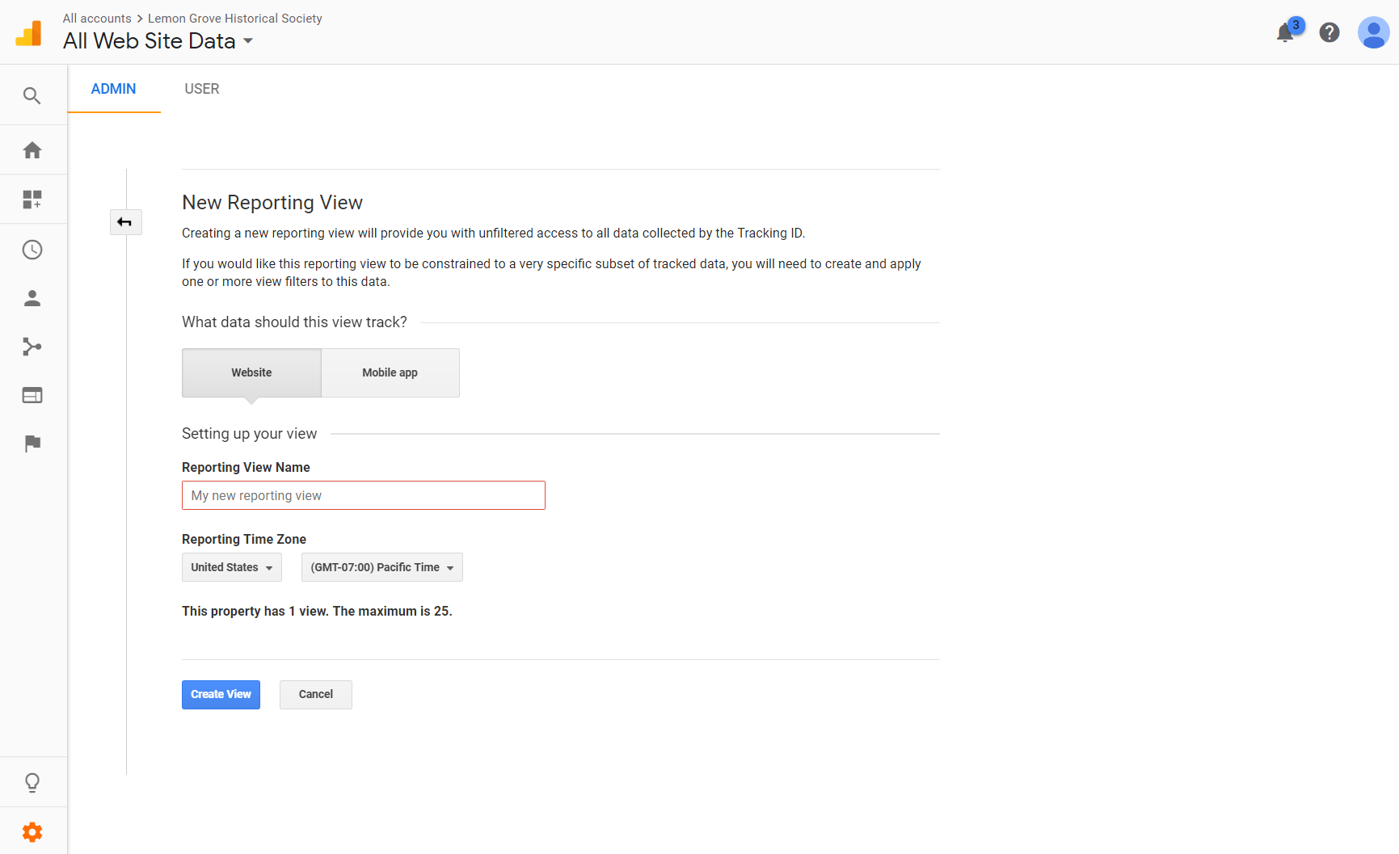Open Admin gear icon
Image resolution: width=1399 pixels, height=854 pixels.
(x=32, y=832)
